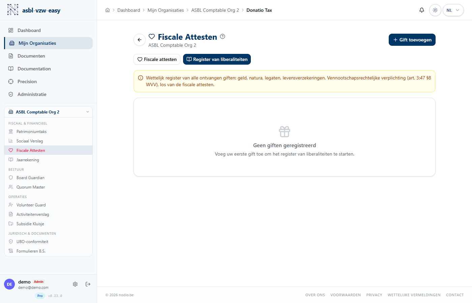Image resolution: width=472 pixels, height=303 pixels.
Task: Open the notifications bell
Action: pos(422,10)
